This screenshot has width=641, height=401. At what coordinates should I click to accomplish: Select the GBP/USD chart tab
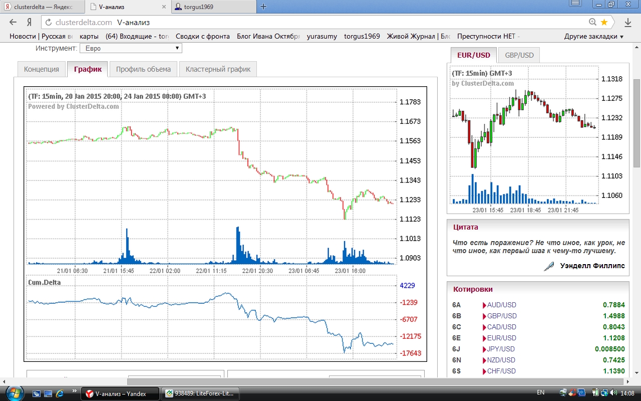click(519, 55)
